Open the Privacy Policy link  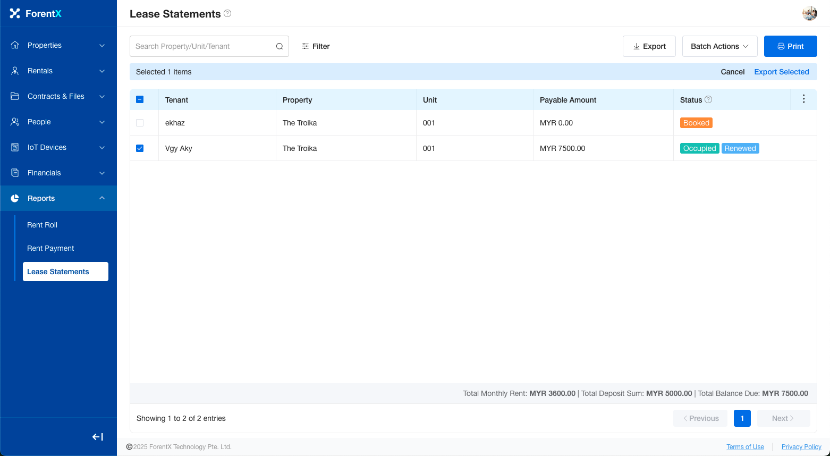coord(801,447)
